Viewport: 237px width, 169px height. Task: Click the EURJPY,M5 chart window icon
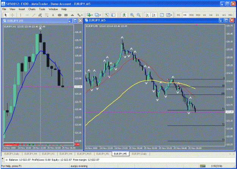[86, 20]
